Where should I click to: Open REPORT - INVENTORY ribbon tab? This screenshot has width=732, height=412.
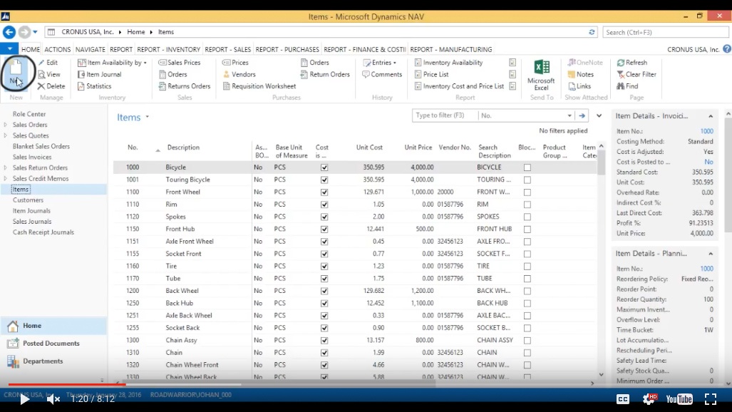coord(168,49)
